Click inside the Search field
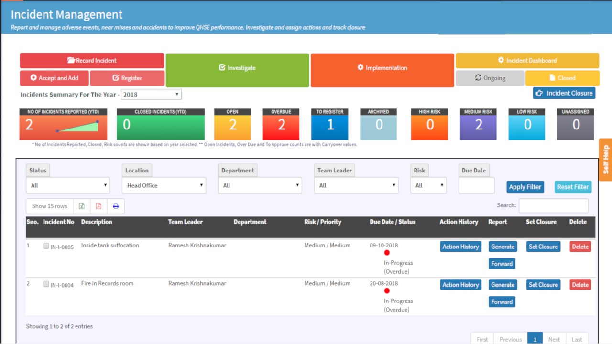The height and width of the screenshot is (344, 612). pos(553,205)
